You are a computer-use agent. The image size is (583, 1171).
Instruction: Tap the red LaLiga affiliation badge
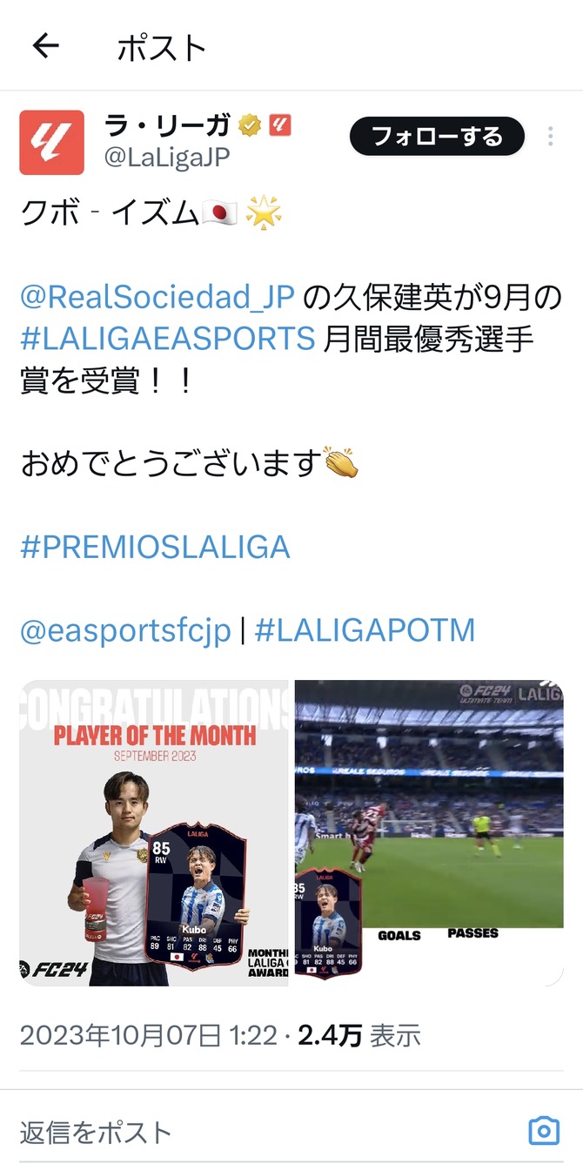coord(279,126)
